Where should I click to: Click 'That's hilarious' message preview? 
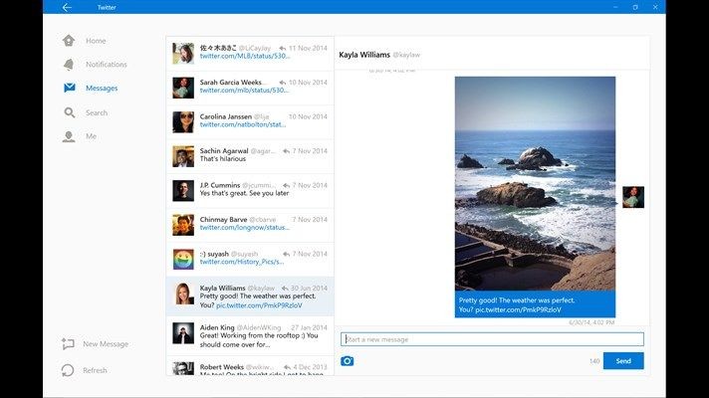coord(223,159)
